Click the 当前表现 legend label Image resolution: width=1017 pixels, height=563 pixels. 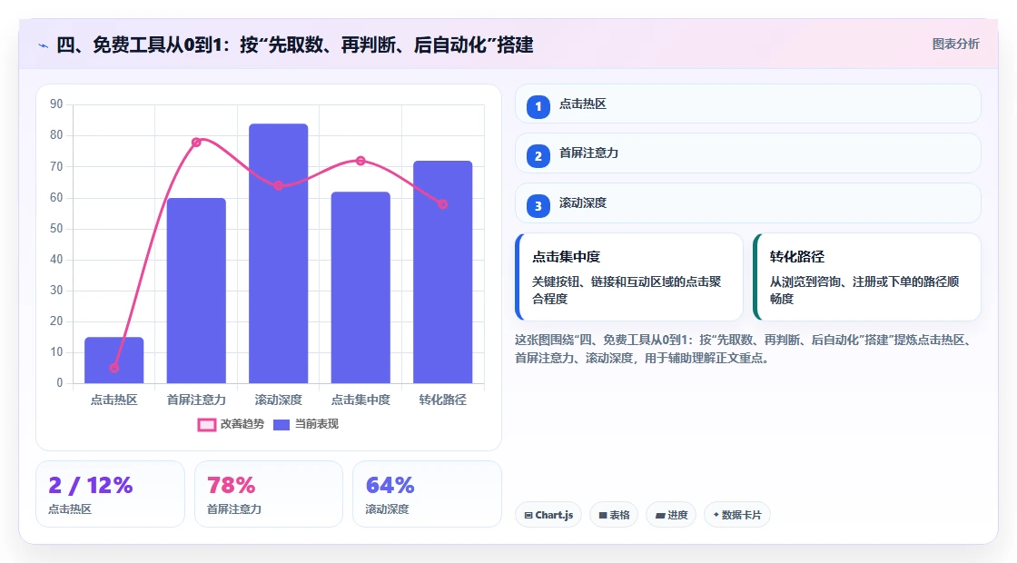click(x=317, y=424)
